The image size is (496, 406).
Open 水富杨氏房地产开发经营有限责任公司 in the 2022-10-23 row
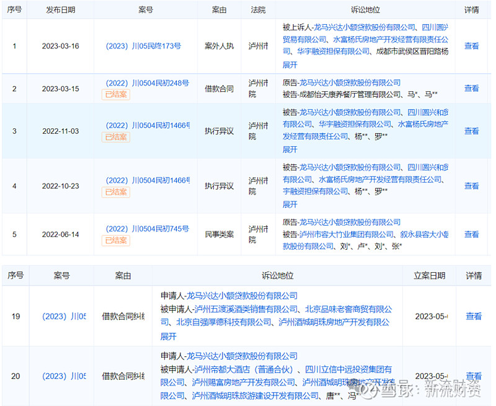point(380,180)
